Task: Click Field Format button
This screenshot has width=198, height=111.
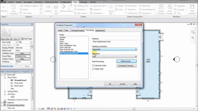Action: [x=127, y=61]
